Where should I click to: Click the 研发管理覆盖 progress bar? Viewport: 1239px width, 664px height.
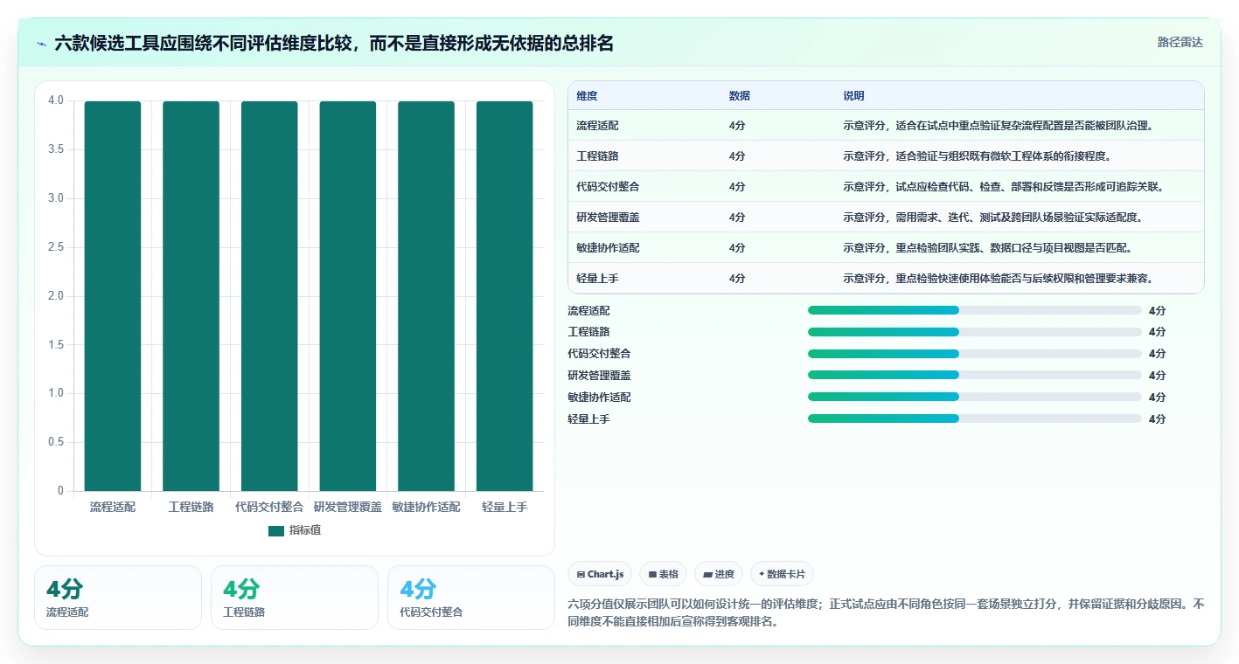(975, 375)
